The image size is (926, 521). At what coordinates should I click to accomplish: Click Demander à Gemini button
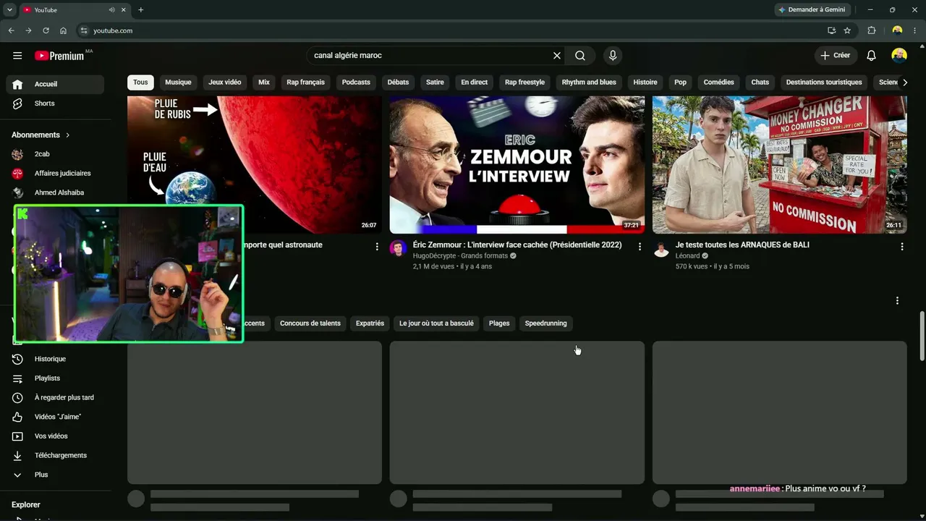[812, 10]
